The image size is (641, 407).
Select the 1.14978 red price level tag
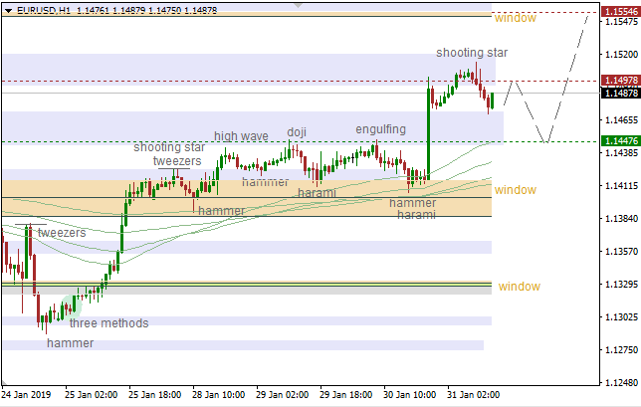616,81
